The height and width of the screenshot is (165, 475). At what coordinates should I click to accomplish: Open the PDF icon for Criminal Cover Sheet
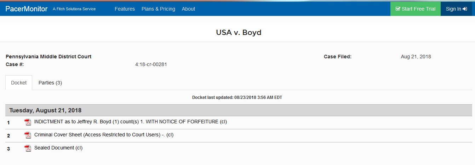[x=28, y=135]
